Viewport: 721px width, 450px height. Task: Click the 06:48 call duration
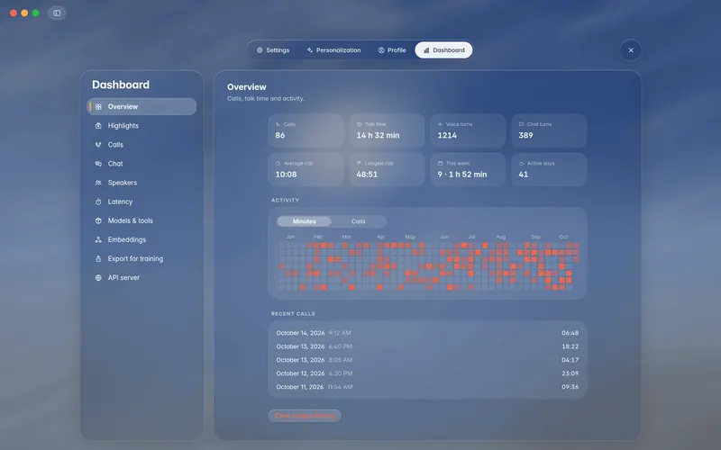pos(570,333)
